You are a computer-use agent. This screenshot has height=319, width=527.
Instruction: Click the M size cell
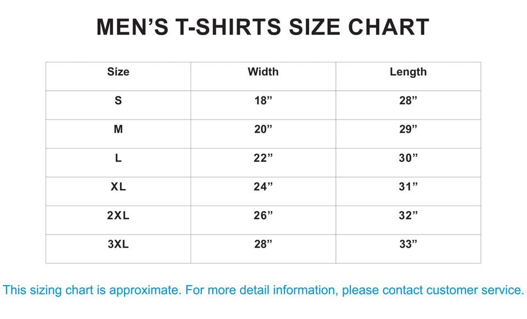click(x=118, y=129)
